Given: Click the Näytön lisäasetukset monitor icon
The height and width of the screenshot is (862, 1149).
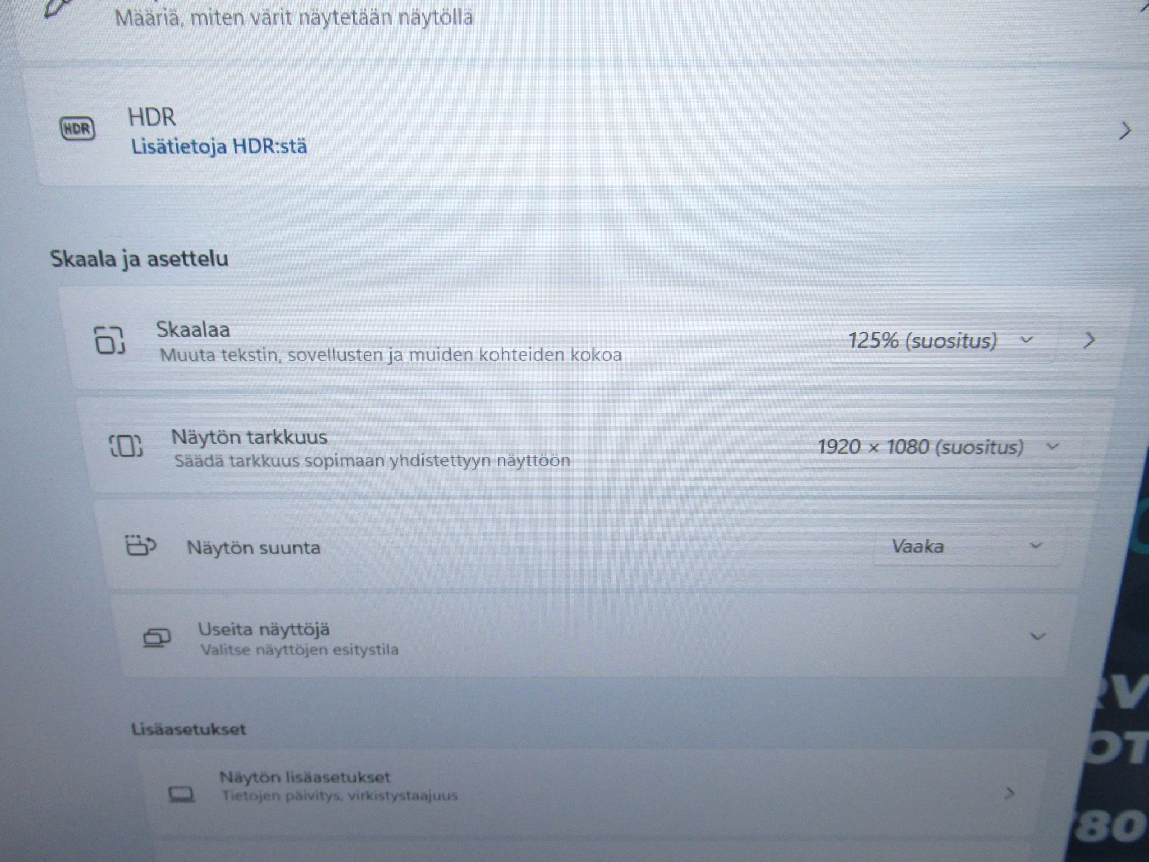Looking at the screenshot, I should 182,794.
